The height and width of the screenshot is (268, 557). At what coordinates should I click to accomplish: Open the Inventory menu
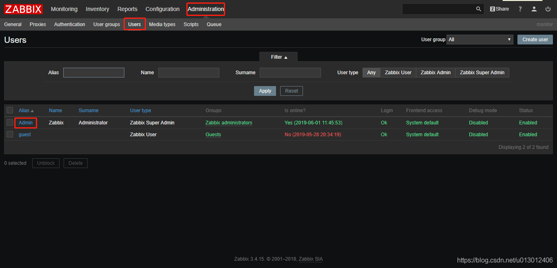point(97,9)
